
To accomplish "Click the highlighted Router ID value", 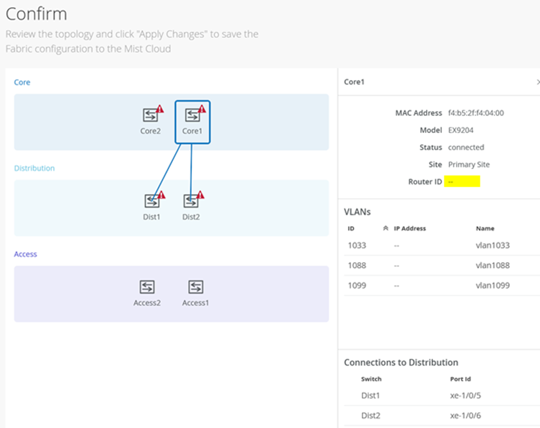I will (x=462, y=182).
